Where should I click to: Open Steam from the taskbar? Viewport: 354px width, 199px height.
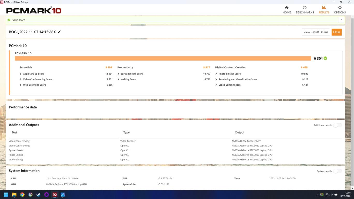tap(38, 195)
